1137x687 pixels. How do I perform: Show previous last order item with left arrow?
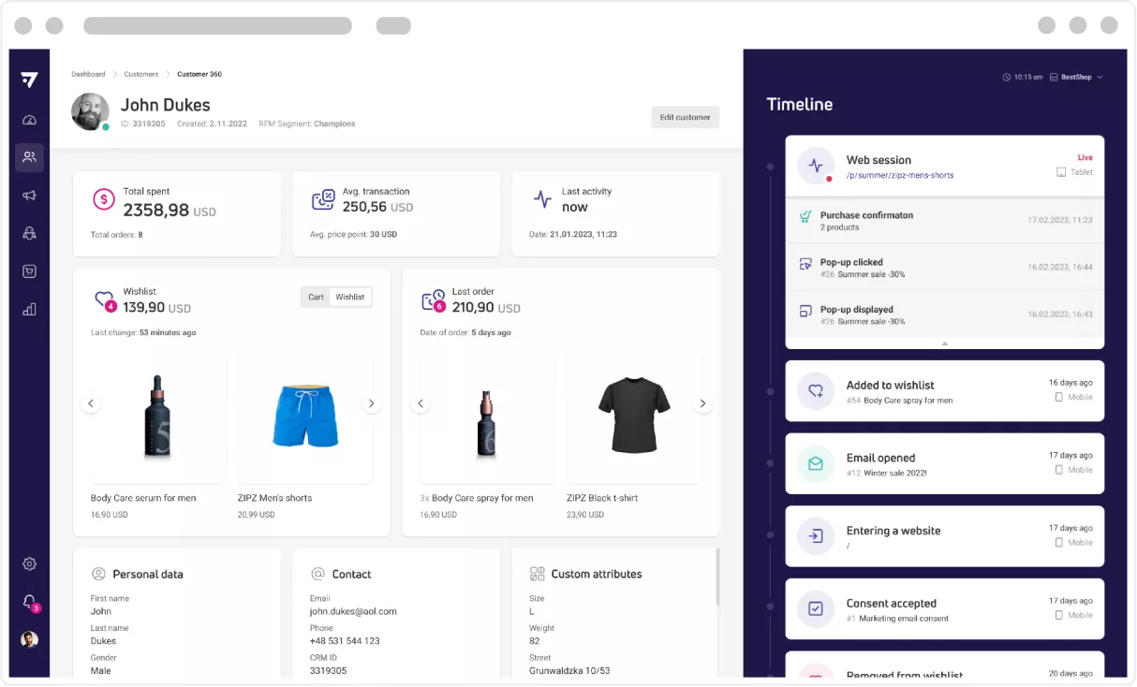click(x=421, y=403)
